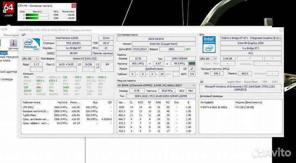Image resolution: width=296 pixels, height=163 pixels.
Task: Click the EIST feature flag
Action: (39, 91)
